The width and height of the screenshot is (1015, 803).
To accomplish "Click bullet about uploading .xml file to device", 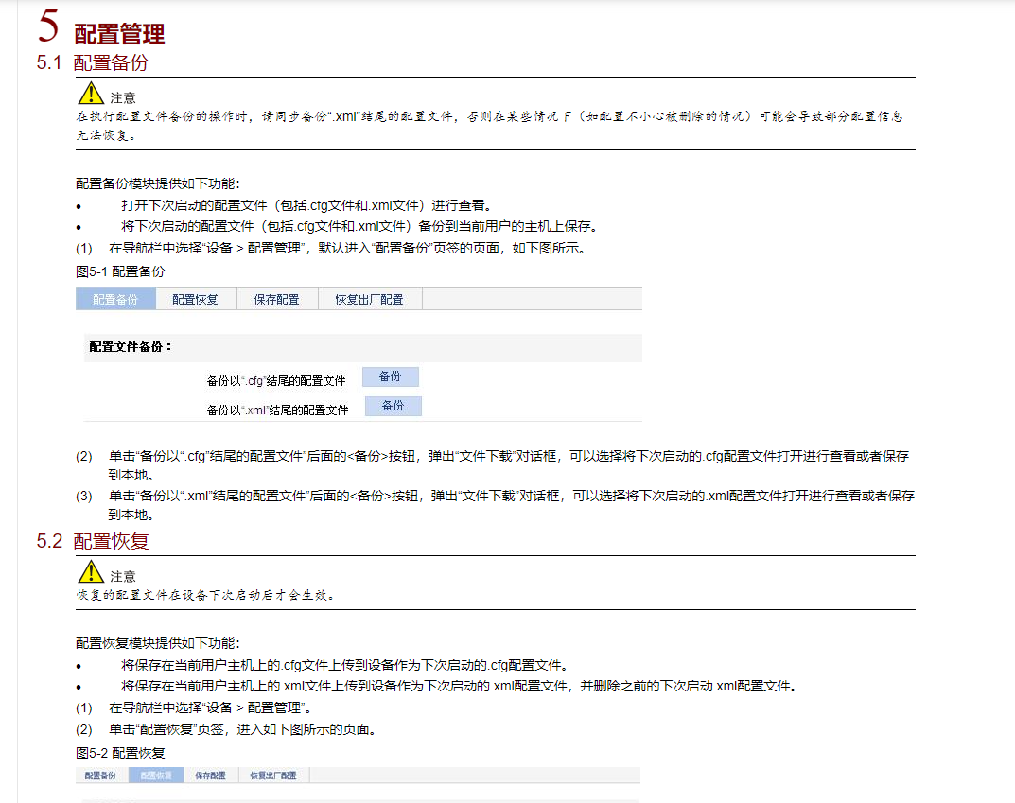I will (460, 686).
